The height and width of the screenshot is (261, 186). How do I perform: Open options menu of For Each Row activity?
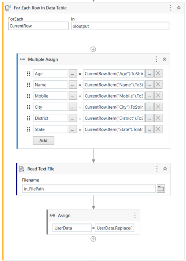[171, 8]
